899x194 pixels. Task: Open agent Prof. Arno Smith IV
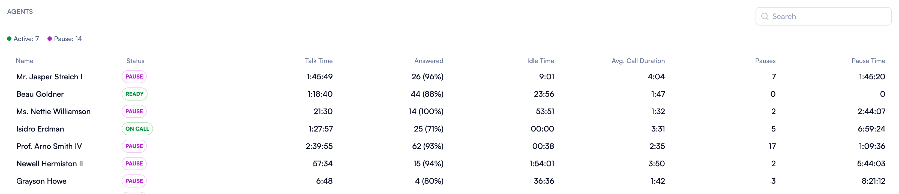(x=49, y=146)
